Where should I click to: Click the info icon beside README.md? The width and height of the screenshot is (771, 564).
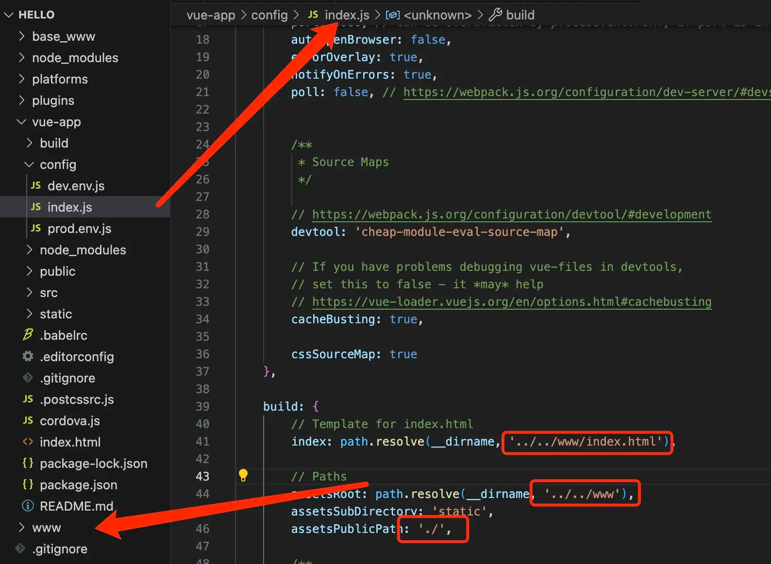(28, 506)
